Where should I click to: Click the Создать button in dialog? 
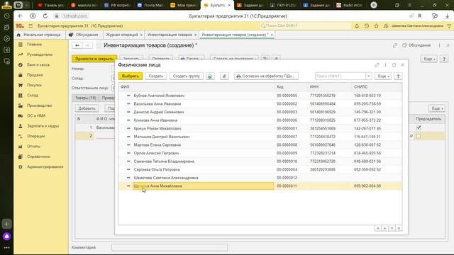(156, 76)
